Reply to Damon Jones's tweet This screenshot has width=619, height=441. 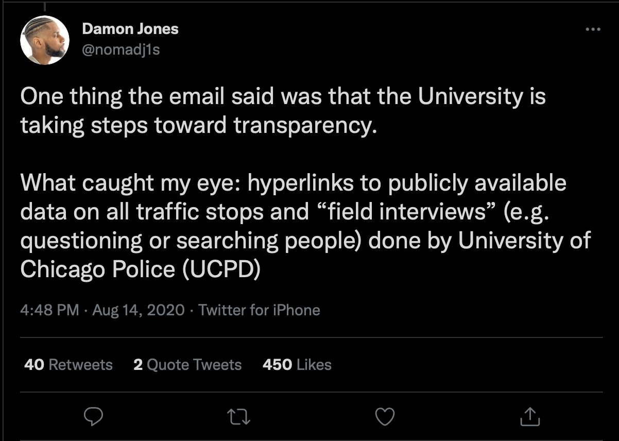coord(94,417)
